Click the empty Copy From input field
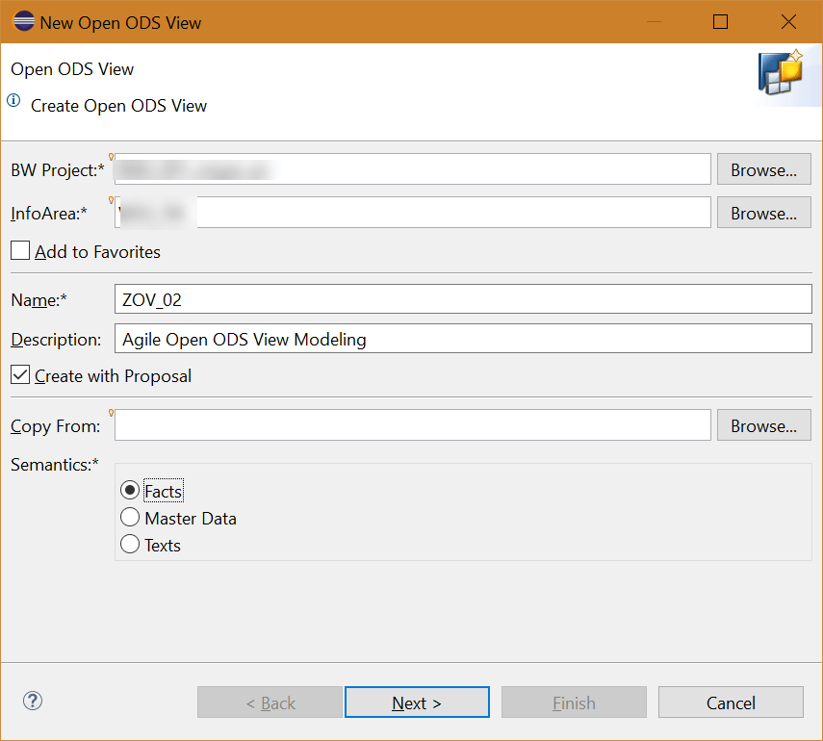This screenshot has width=823, height=741. click(412, 424)
